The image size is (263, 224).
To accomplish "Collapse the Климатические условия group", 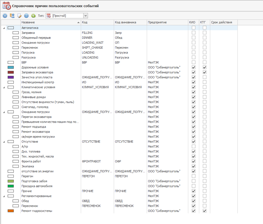I will pyautogui.click(x=4, y=87).
